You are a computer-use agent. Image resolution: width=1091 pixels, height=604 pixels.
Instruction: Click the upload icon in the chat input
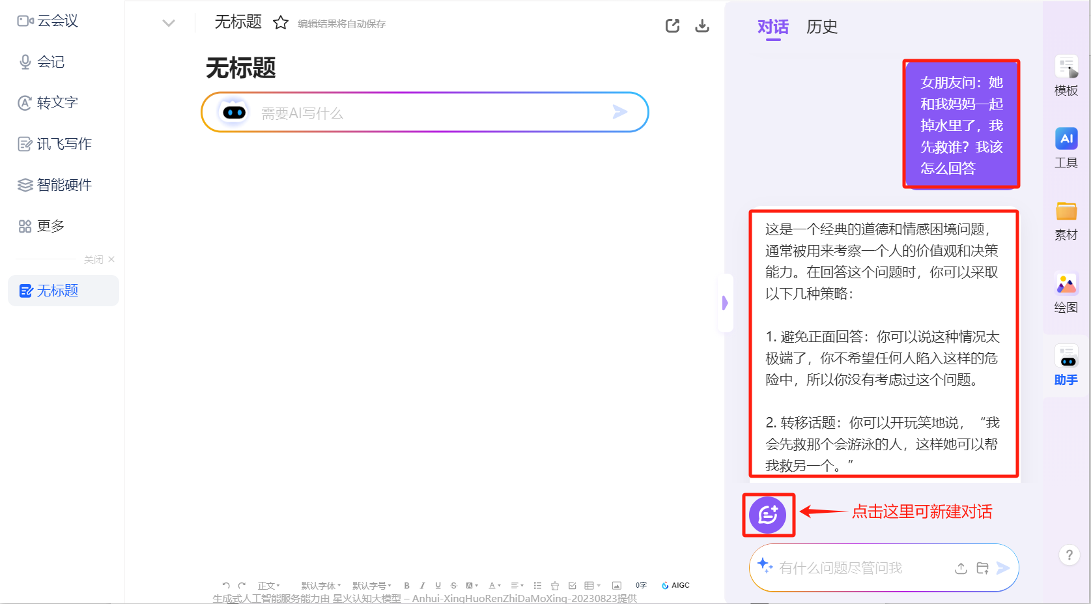pos(961,568)
